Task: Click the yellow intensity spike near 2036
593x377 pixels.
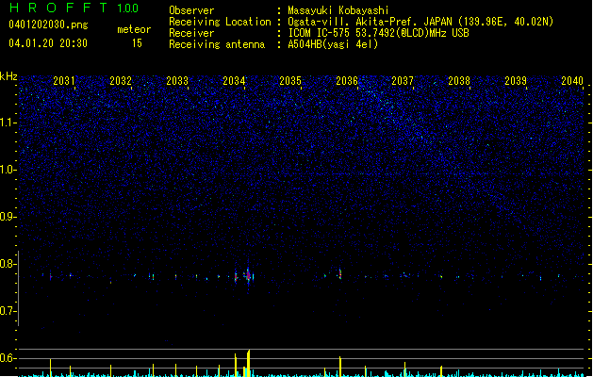Action: [340, 367]
